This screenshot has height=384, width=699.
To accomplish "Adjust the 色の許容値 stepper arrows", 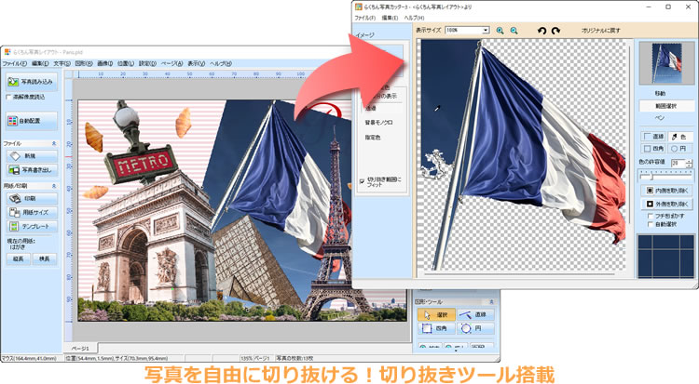I will click(689, 164).
